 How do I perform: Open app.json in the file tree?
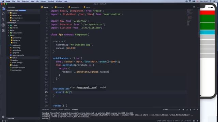pos(15,60)
